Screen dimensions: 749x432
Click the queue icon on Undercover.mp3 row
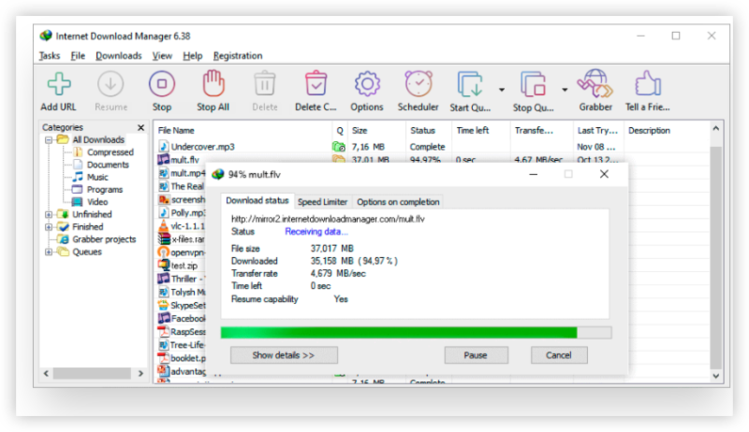pyautogui.click(x=339, y=147)
